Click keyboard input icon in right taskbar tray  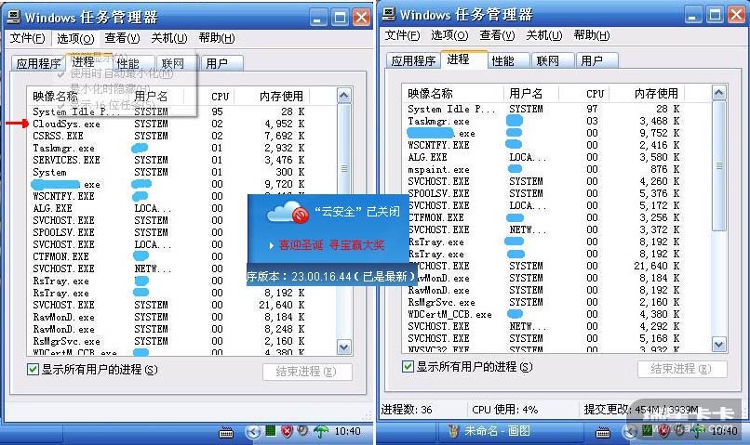(x=603, y=433)
